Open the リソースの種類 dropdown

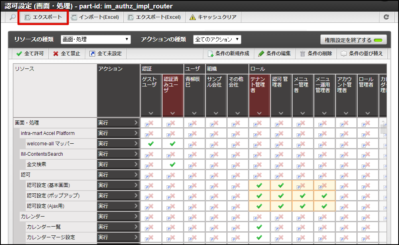(x=95, y=40)
